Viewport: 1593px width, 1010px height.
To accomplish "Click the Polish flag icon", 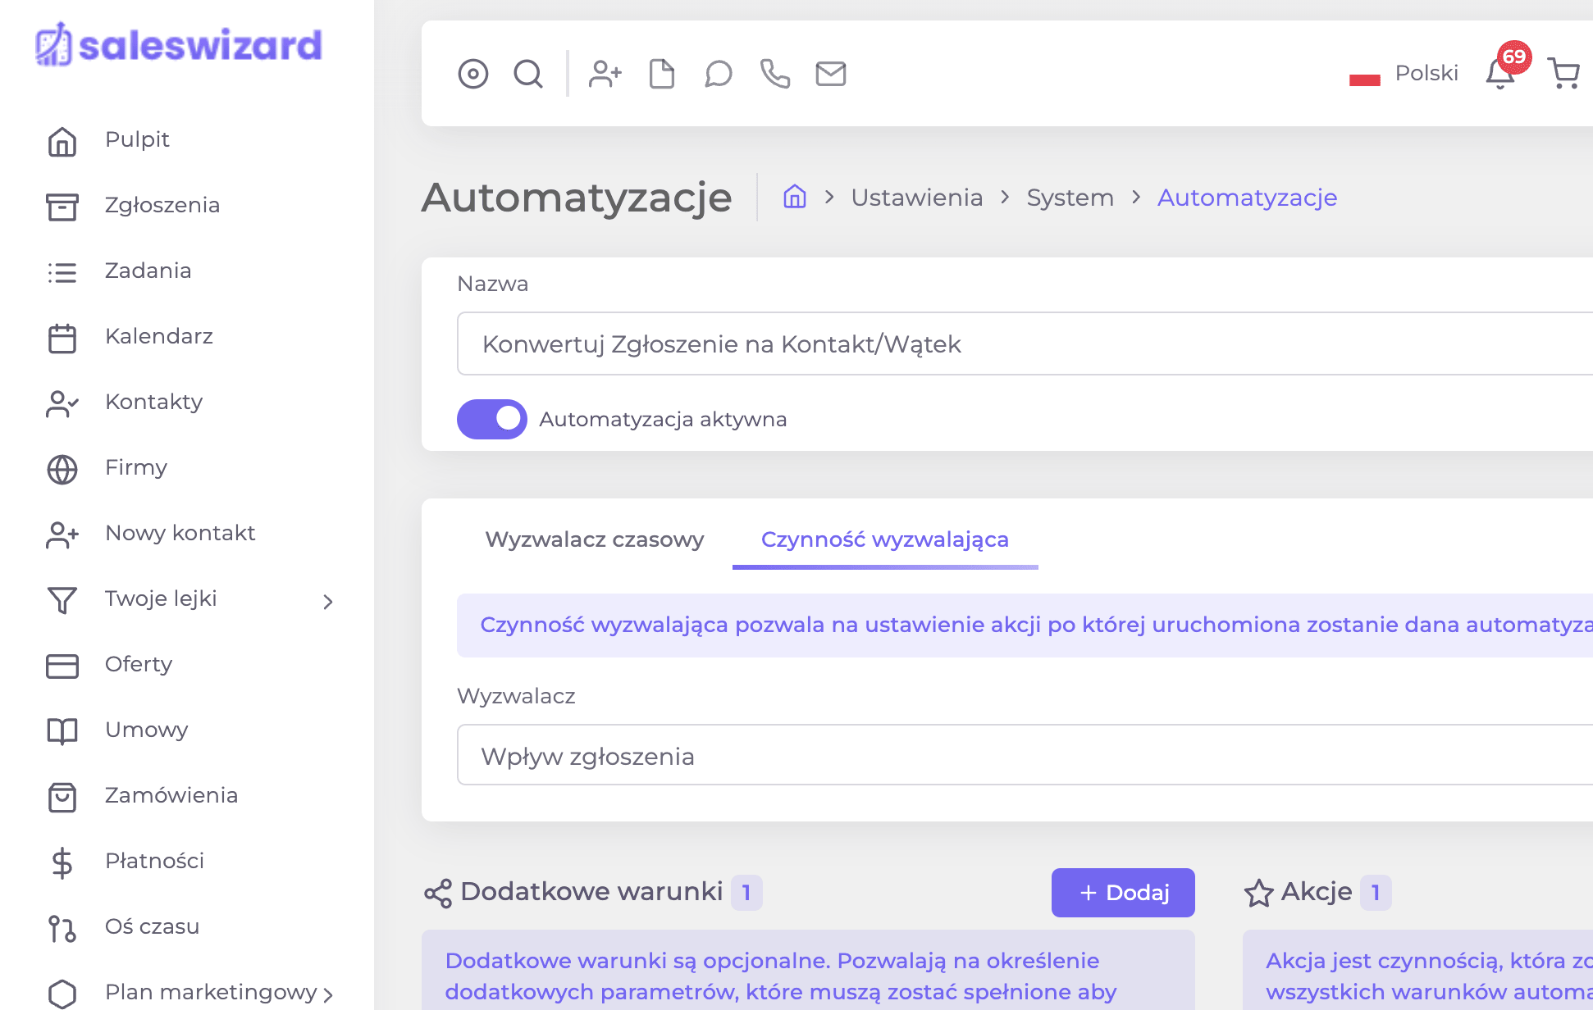I will [1365, 74].
